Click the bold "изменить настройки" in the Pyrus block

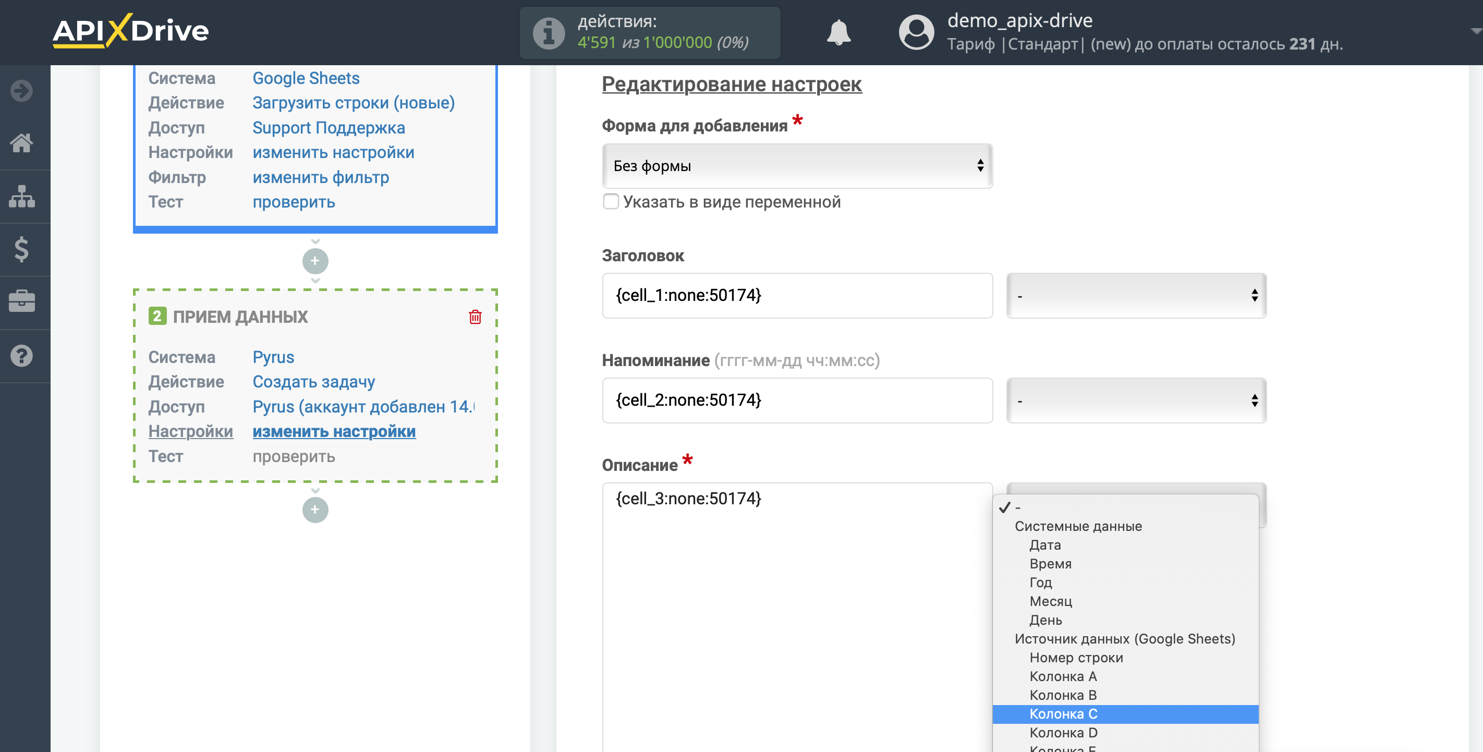click(x=334, y=431)
